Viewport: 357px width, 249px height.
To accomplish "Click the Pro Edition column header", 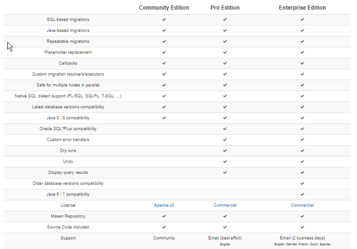I will tap(225, 8).
